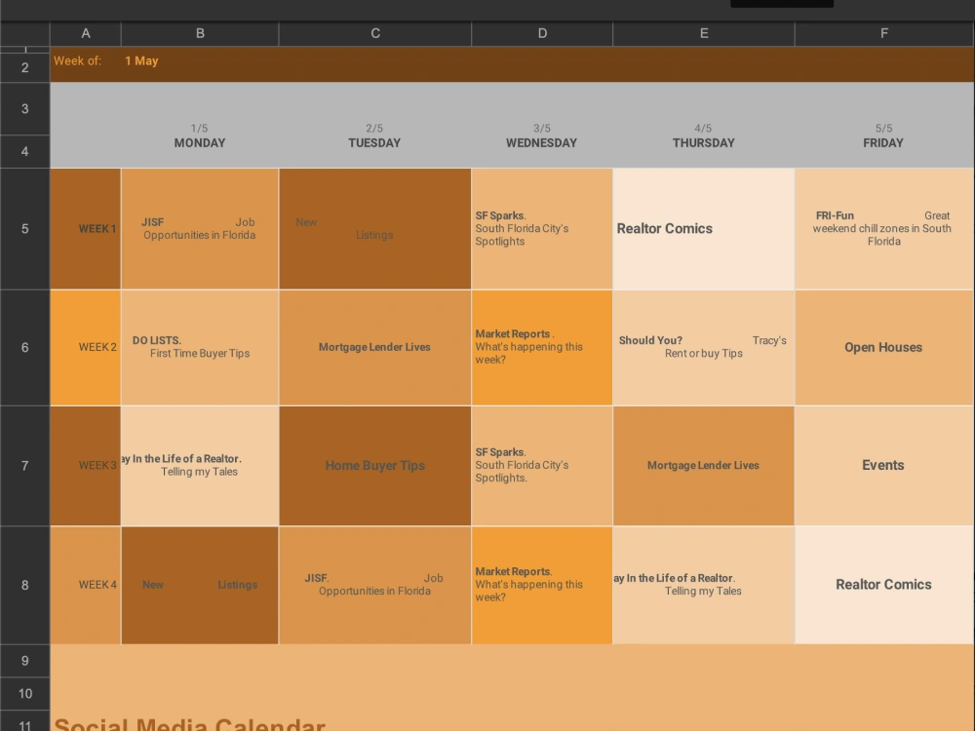Select Week 4 Friday 'Realtor Comics' cell
The width and height of the screenshot is (975, 731).
click(884, 585)
